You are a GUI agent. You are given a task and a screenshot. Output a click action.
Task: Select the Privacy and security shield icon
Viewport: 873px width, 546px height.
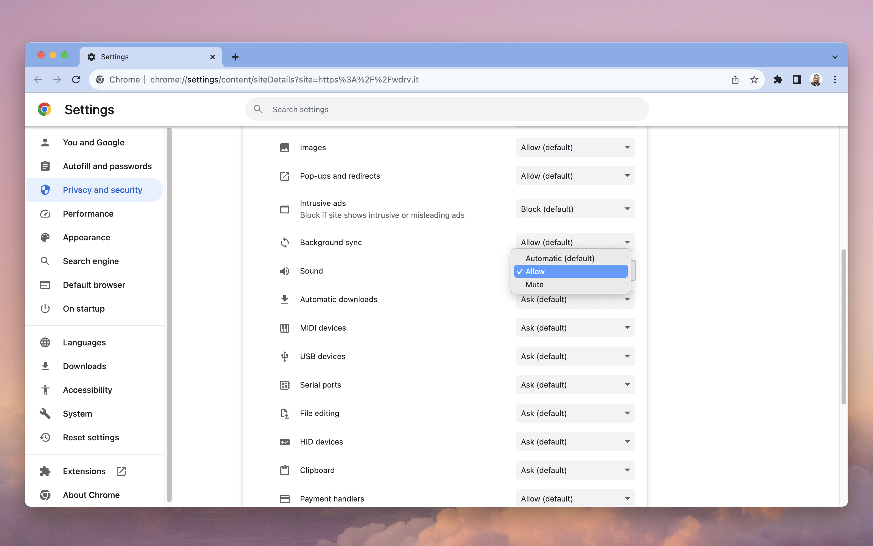point(45,190)
